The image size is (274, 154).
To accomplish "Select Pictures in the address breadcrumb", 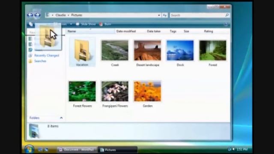I will click(x=77, y=15).
